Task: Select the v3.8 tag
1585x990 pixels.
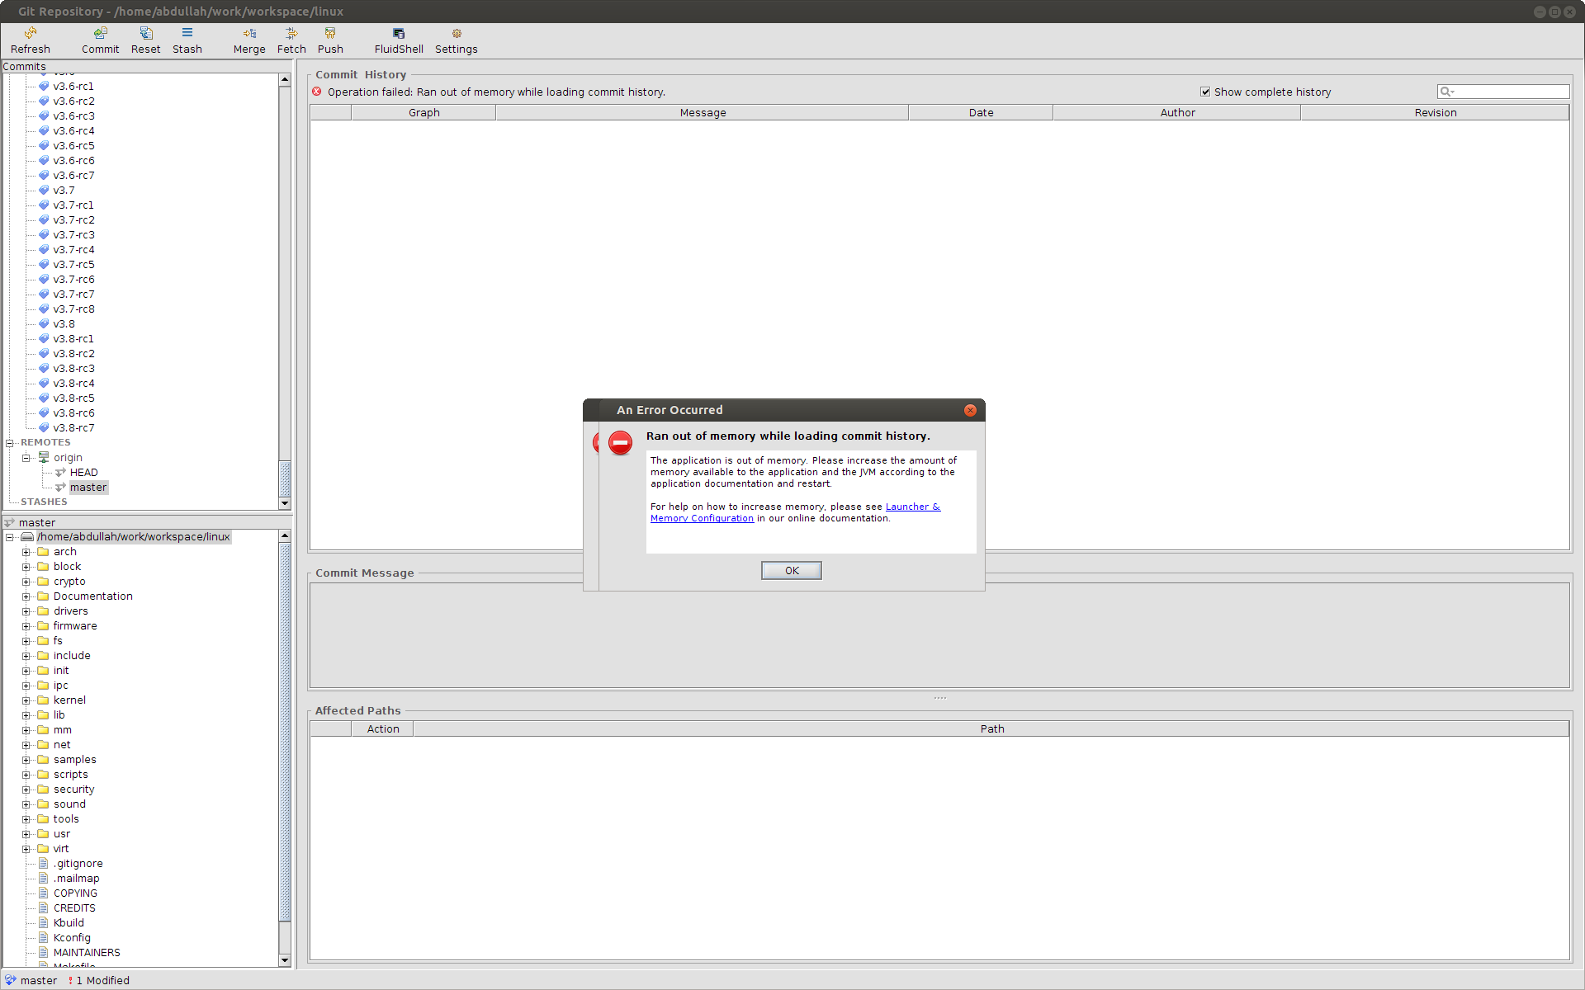Action: (x=64, y=324)
